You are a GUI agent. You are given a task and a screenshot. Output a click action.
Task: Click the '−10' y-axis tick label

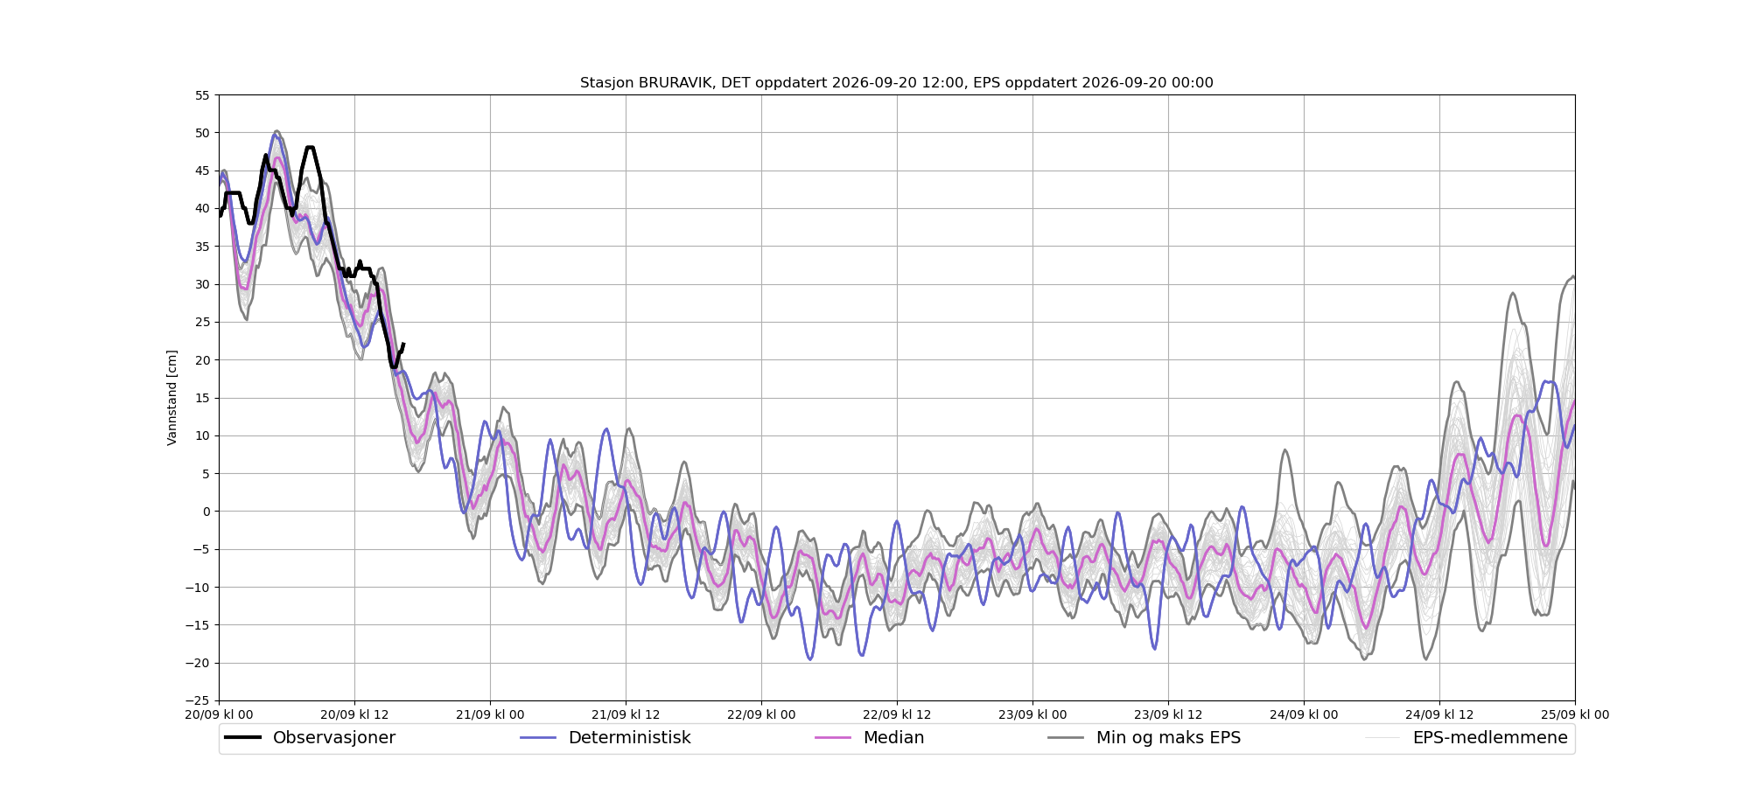[198, 588]
